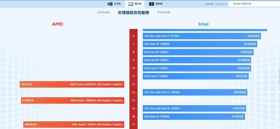Image resolution: width=280 pixels, height=129 pixels.
Task: Click the 607843分 score
Action: 244,68
